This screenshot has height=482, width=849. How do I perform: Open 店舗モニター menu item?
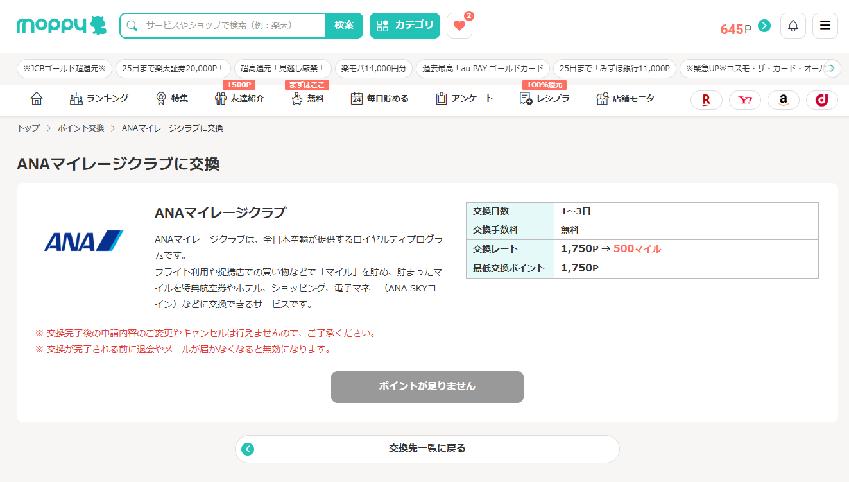(630, 98)
